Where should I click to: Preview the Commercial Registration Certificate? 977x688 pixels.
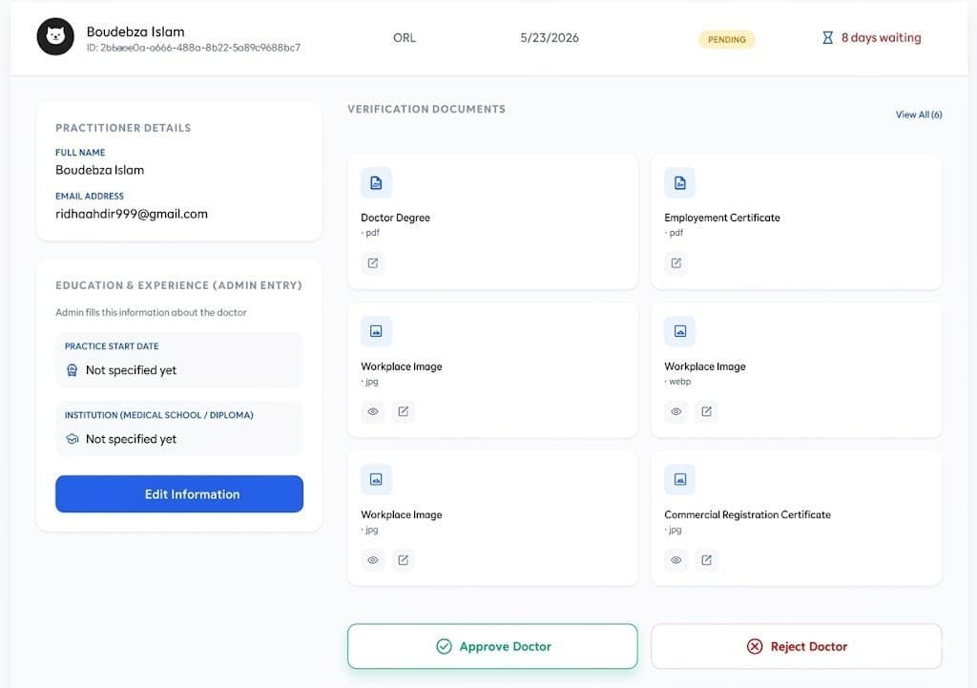tap(676, 559)
